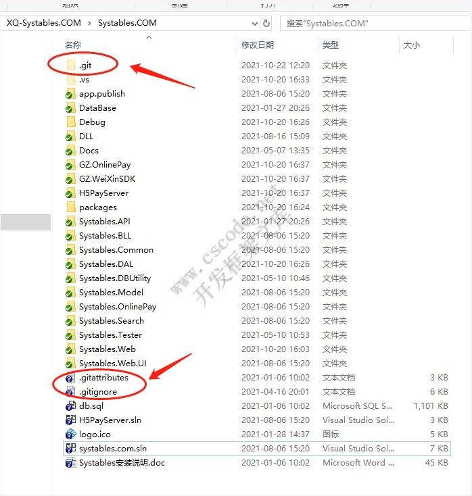
Task: Click the Systables.COM search box
Action: click(x=372, y=23)
